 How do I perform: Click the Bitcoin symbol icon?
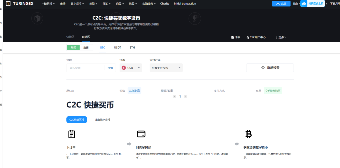coord(248,134)
